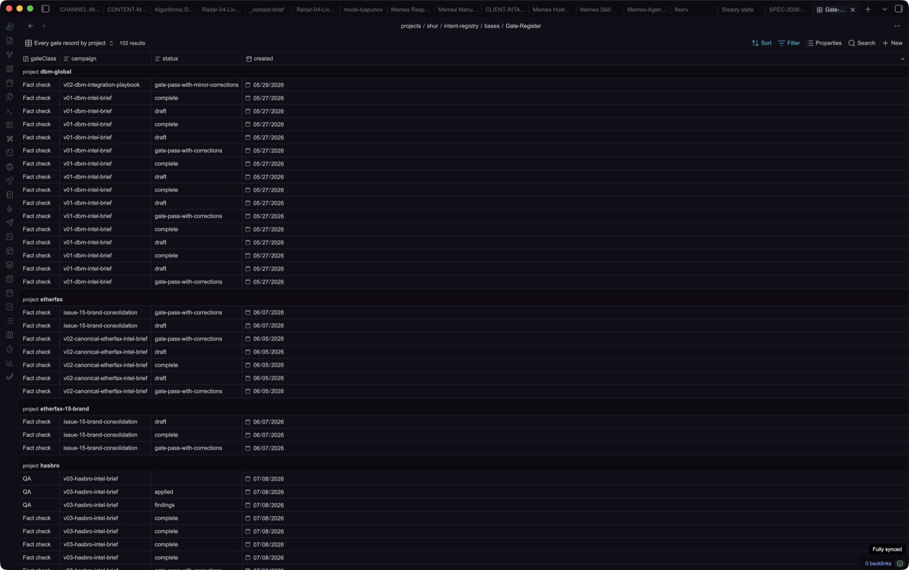This screenshot has height=570, width=909.
Task: Open file search from the ribbon
Action: (10, 41)
